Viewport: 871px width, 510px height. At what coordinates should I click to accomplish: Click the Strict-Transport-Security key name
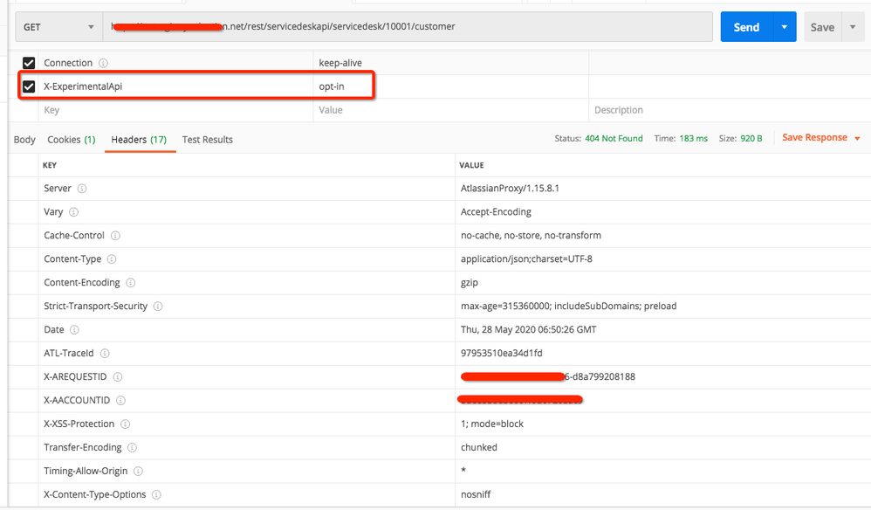[95, 307]
